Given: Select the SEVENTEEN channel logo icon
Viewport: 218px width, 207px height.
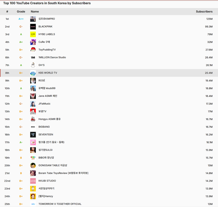Looking at the screenshot, I should pyautogui.click(x=33, y=135).
